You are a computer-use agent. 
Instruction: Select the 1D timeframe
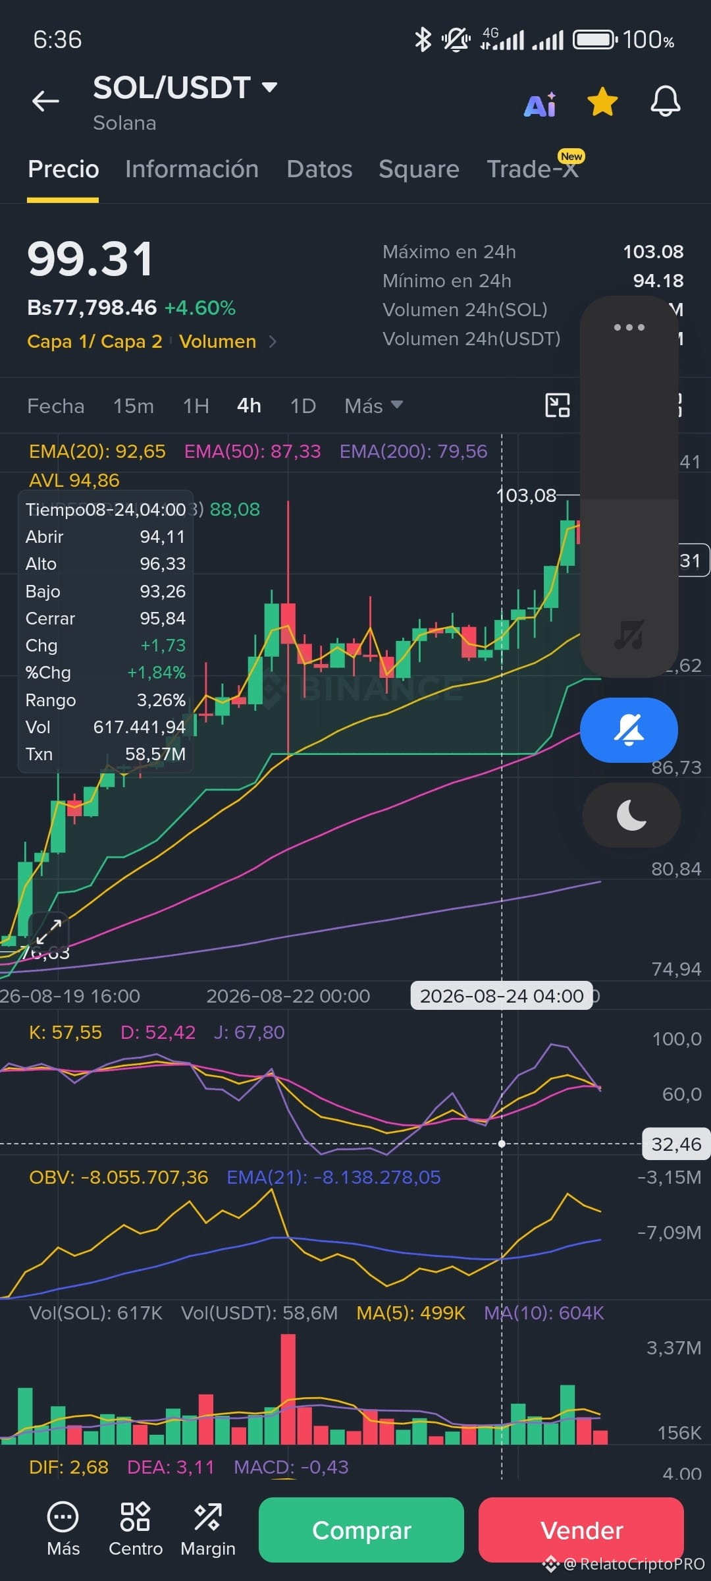[x=303, y=406]
